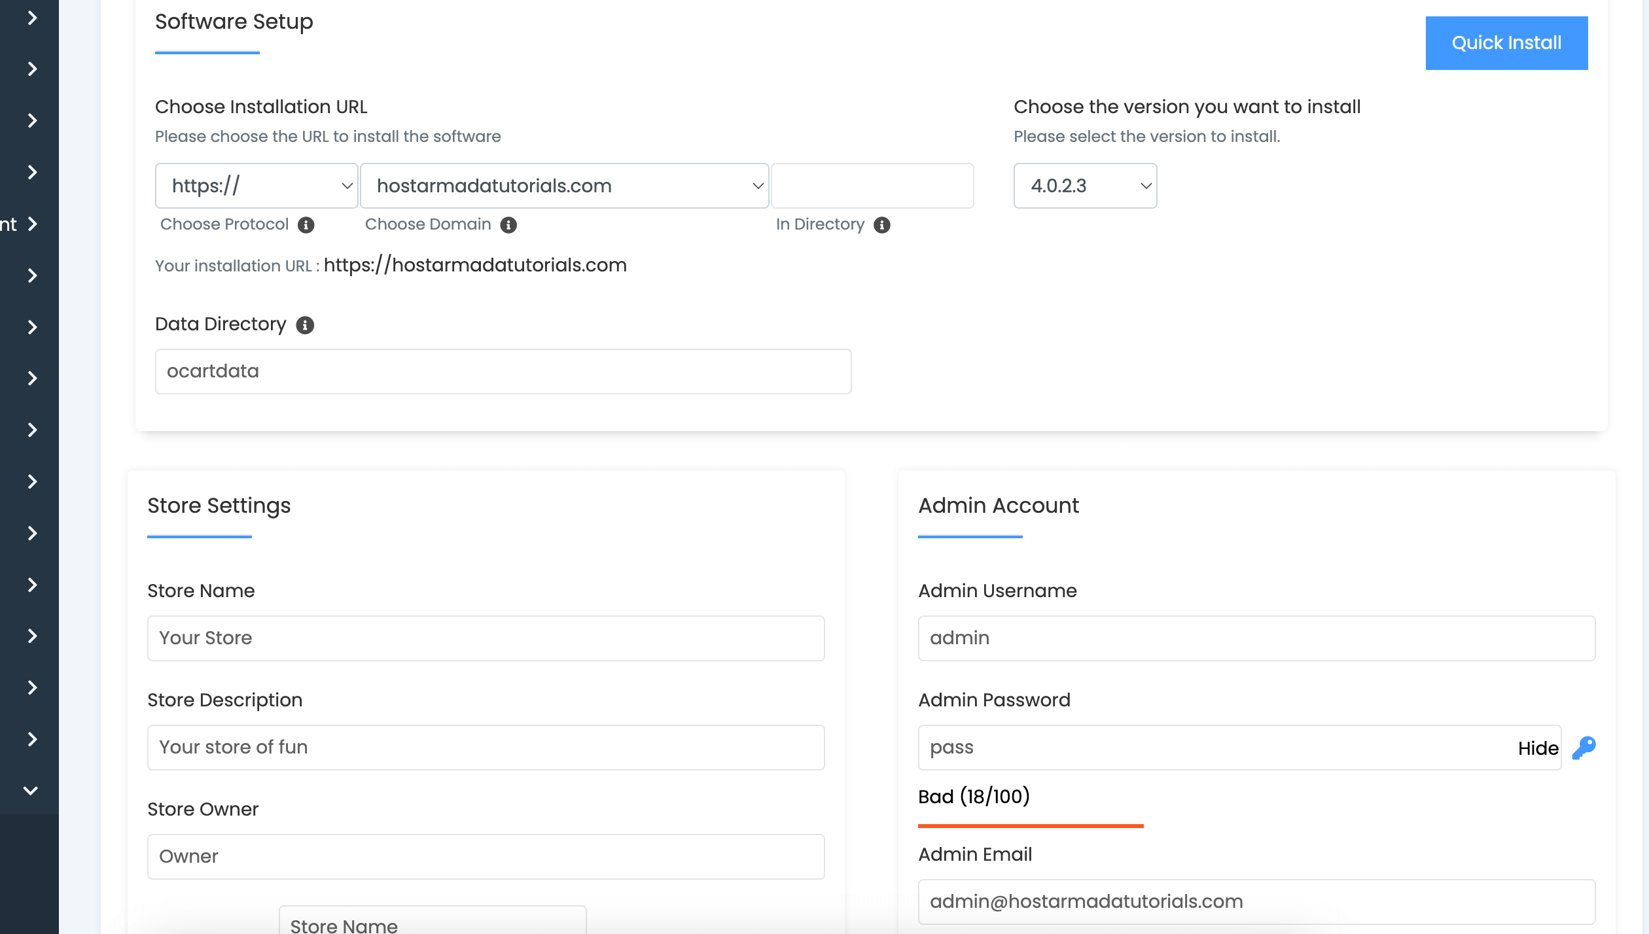Open the https:// protocol dropdown

pyautogui.click(x=257, y=186)
